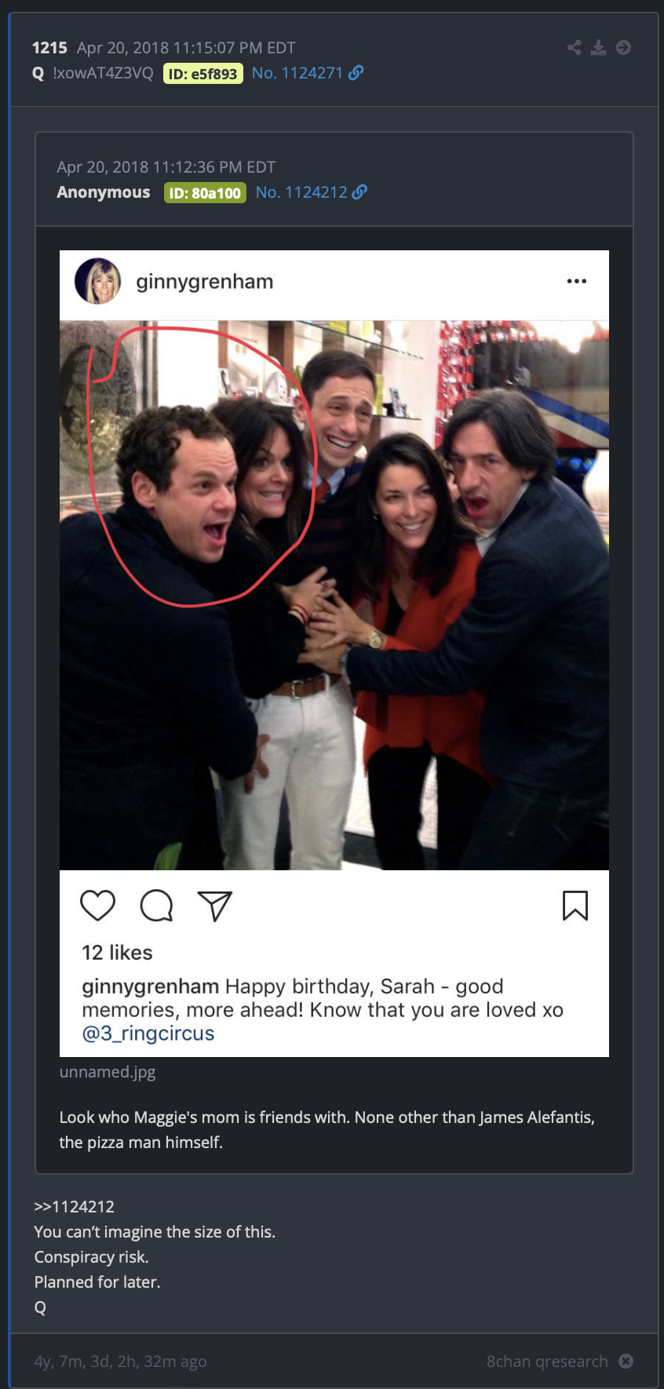Click the ginnygrenham username in header
The image size is (664, 1389).
pos(205,282)
